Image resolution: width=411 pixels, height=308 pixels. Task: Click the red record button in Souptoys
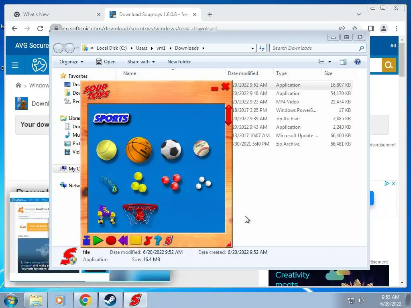click(111, 241)
